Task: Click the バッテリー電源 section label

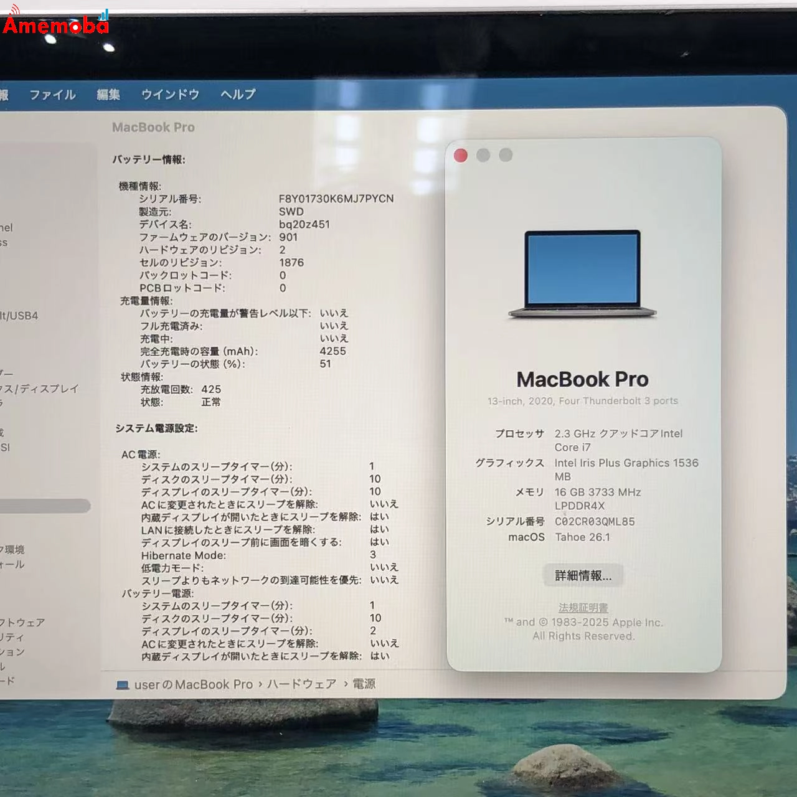Action: (158, 593)
